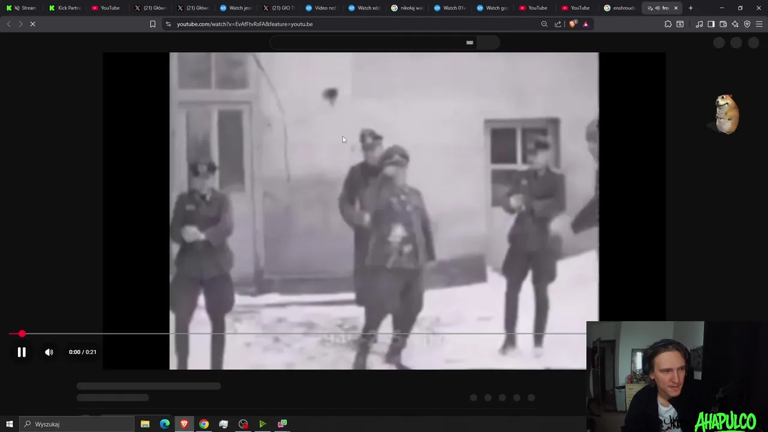The image size is (768, 432).
Task: Open the zoom magnifier icon in address bar
Action: point(544,24)
